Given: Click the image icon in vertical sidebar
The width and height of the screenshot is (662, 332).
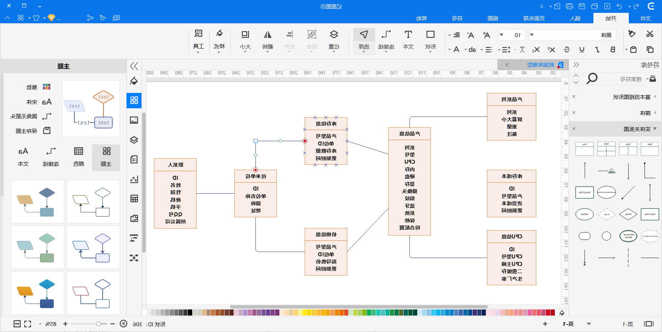Looking at the screenshot, I should point(134,120).
